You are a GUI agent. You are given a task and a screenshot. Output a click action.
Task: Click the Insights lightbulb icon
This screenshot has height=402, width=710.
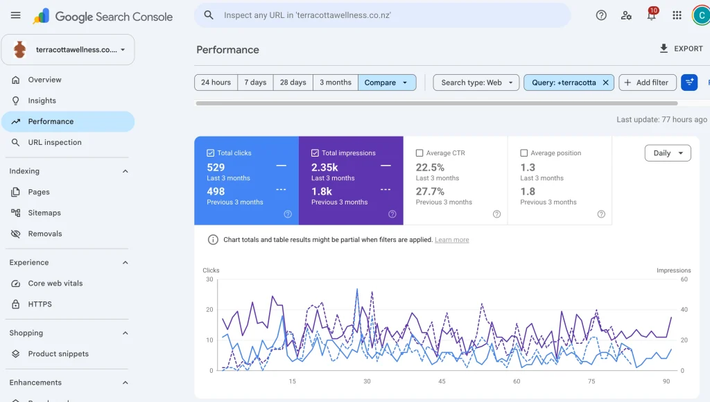tap(16, 101)
